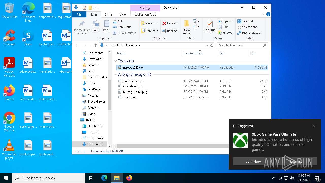Show hidden system tray icons

pos(274,178)
